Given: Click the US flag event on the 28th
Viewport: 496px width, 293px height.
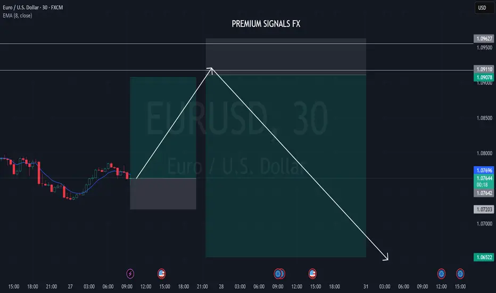Looking at the screenshot, I should point(312,273).
